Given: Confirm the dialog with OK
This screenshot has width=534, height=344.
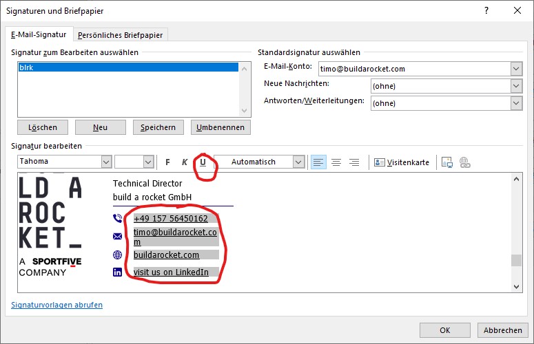Looking at the screenshot, I should 445,330.
